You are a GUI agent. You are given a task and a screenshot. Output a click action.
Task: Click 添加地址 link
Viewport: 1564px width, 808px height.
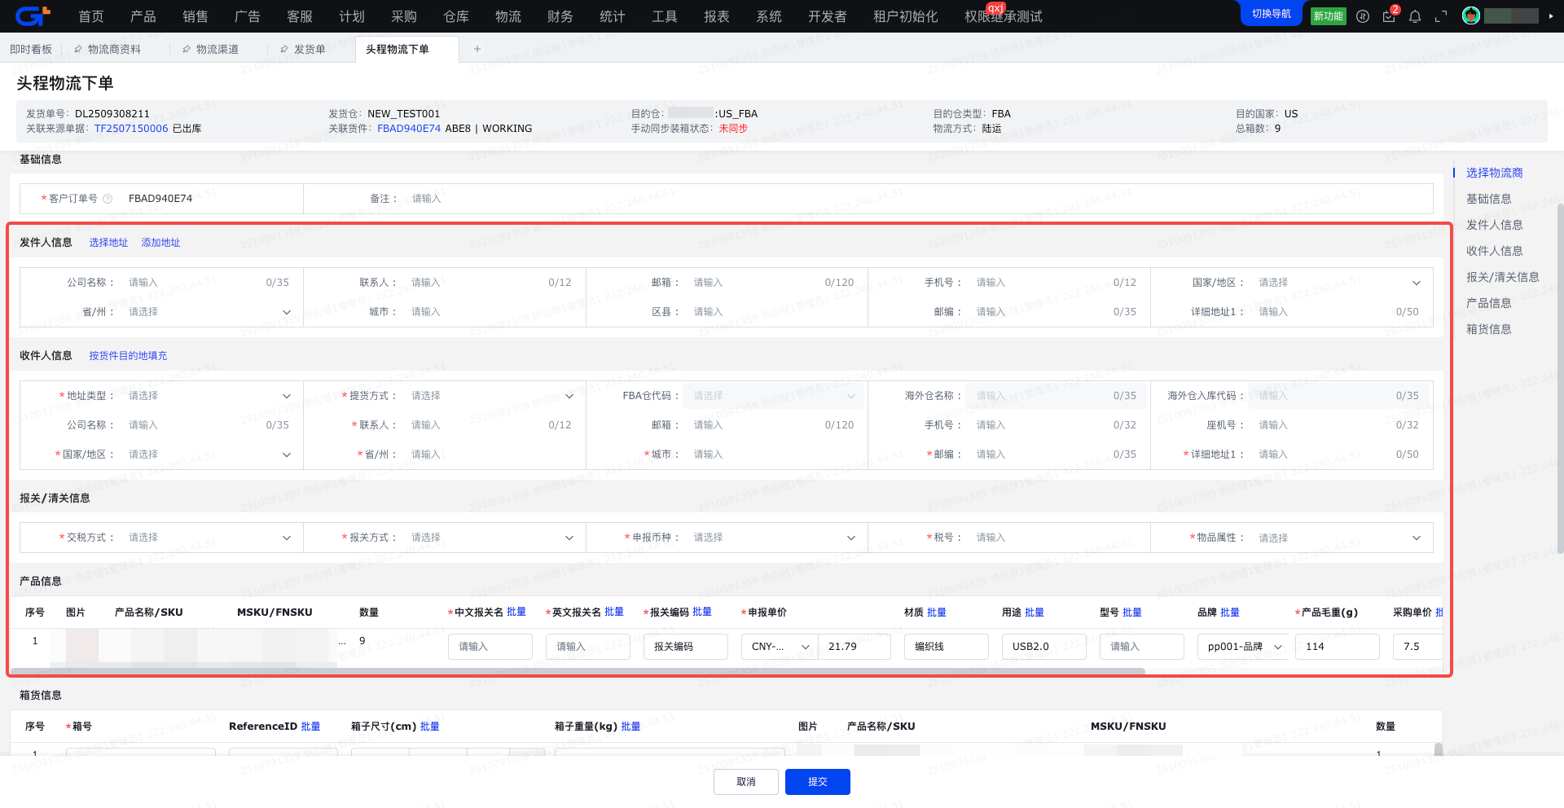(x=160, y=243)
